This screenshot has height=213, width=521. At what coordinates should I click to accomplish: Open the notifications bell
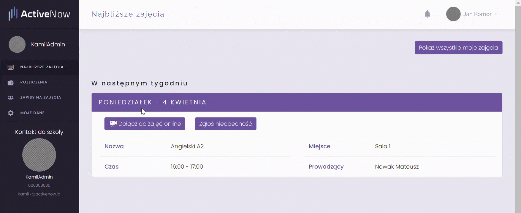[427, 14]
